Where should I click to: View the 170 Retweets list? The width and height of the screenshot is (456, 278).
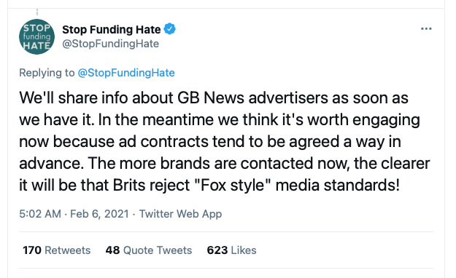57,250
